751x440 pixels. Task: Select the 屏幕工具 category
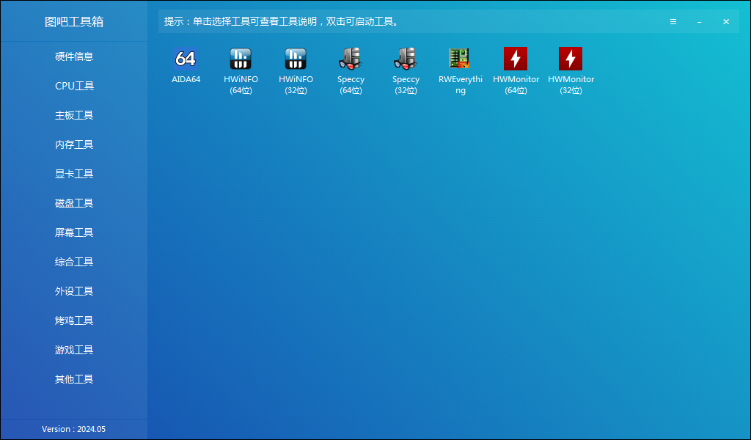(x=74, y=232)
